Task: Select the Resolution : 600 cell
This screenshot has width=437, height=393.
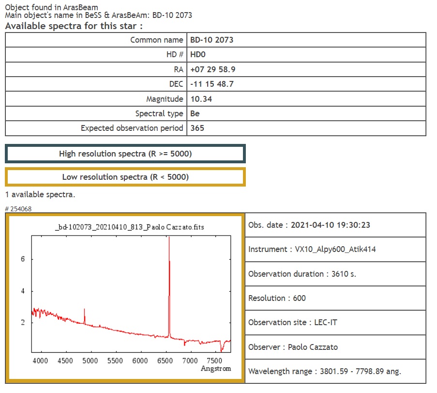Action: [x=277, y=298]
